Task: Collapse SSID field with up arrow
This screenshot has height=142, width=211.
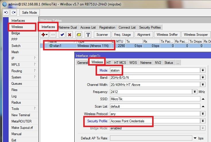Action: pos(203,99)
